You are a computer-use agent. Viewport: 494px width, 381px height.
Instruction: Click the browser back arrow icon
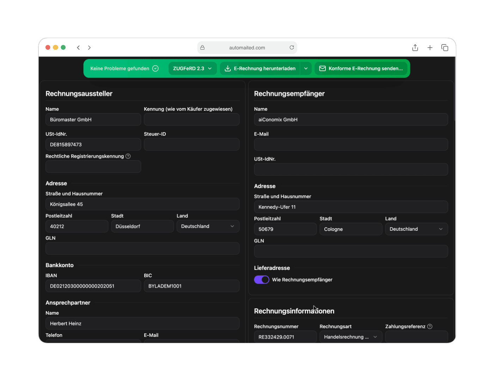78,48
